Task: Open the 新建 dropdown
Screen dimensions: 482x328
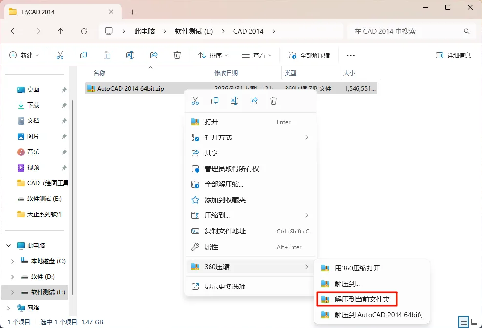Action: pyautogui.click(x=24, y=55)
